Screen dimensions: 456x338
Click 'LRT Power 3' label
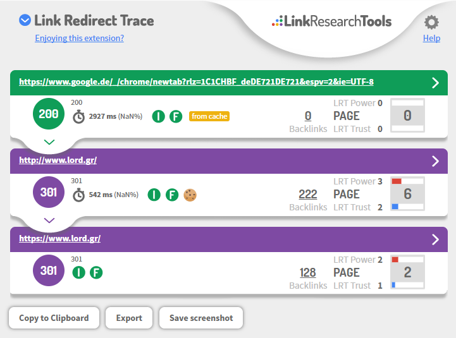click(x=358, y=181)
